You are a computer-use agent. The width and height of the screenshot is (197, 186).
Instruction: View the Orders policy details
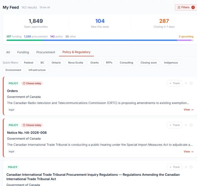188,110
